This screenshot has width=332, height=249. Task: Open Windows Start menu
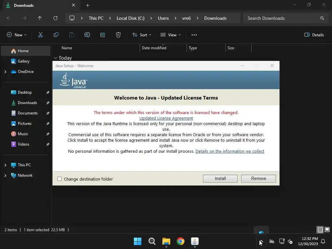click(137, 241)
